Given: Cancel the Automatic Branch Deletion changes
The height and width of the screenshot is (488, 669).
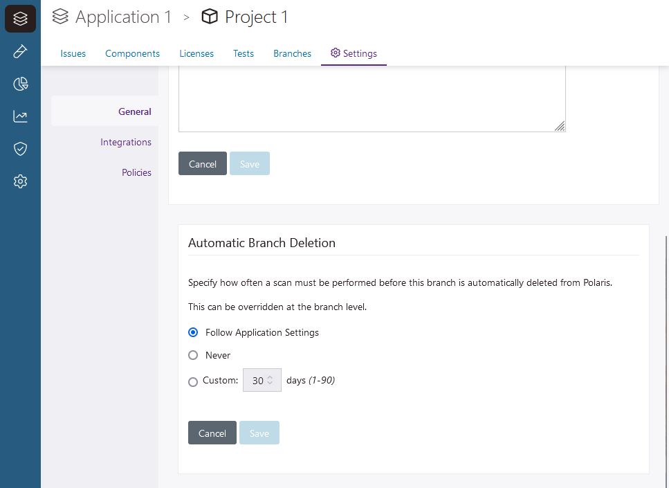Looking at the screenshot, I should click(x=212, y=433).
